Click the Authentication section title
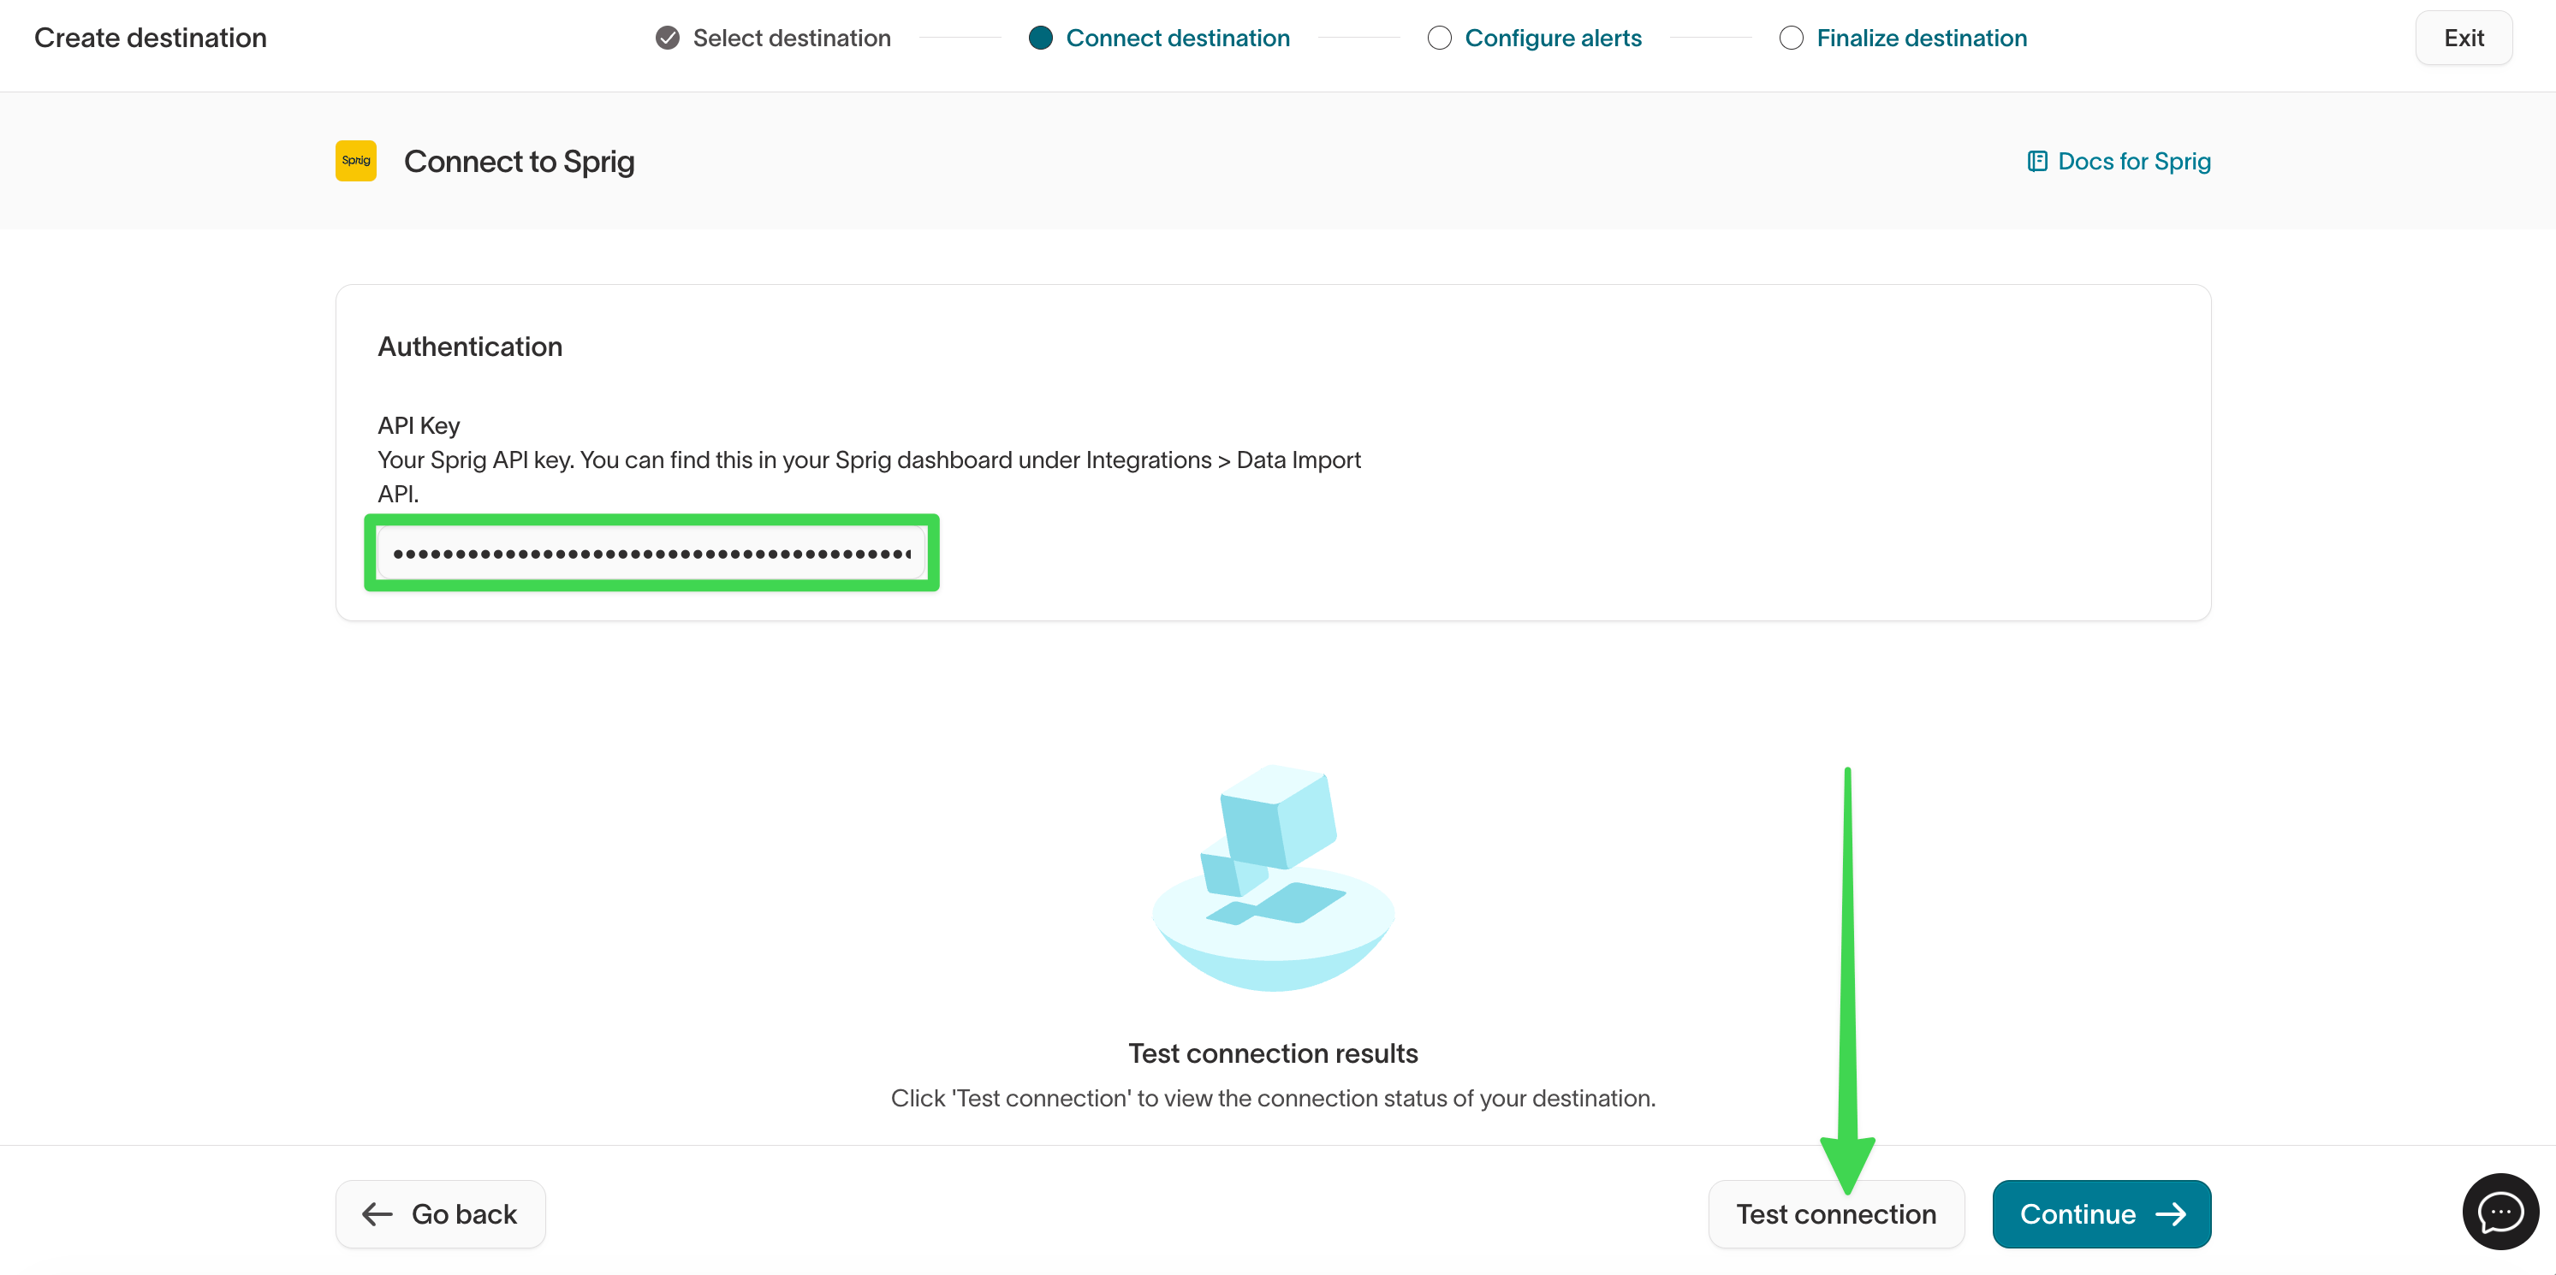 point(469,347)
